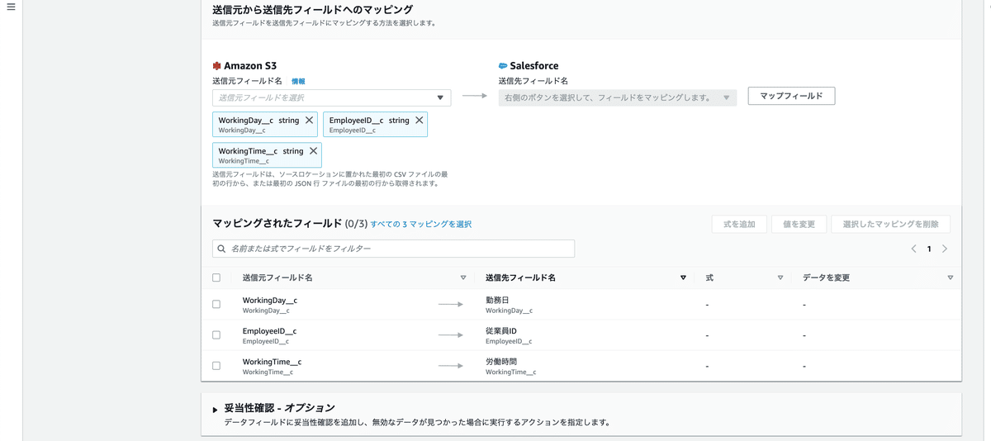The height and width of the screenshot is (441, 991).
Task: Open the 情報 link next to 送信元フィールド名
Action: [298, 81]
